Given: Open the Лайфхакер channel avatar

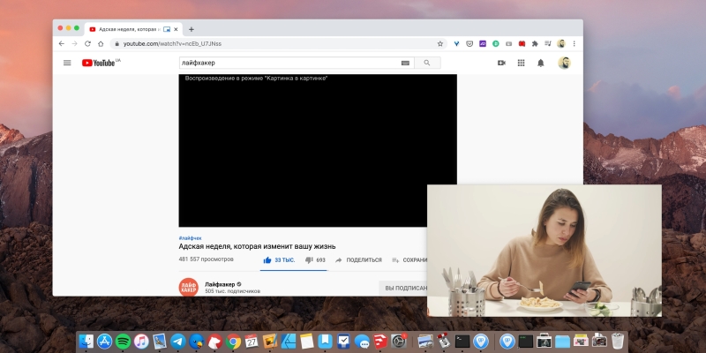Looking at the screenshot, I should pos(188,287).
